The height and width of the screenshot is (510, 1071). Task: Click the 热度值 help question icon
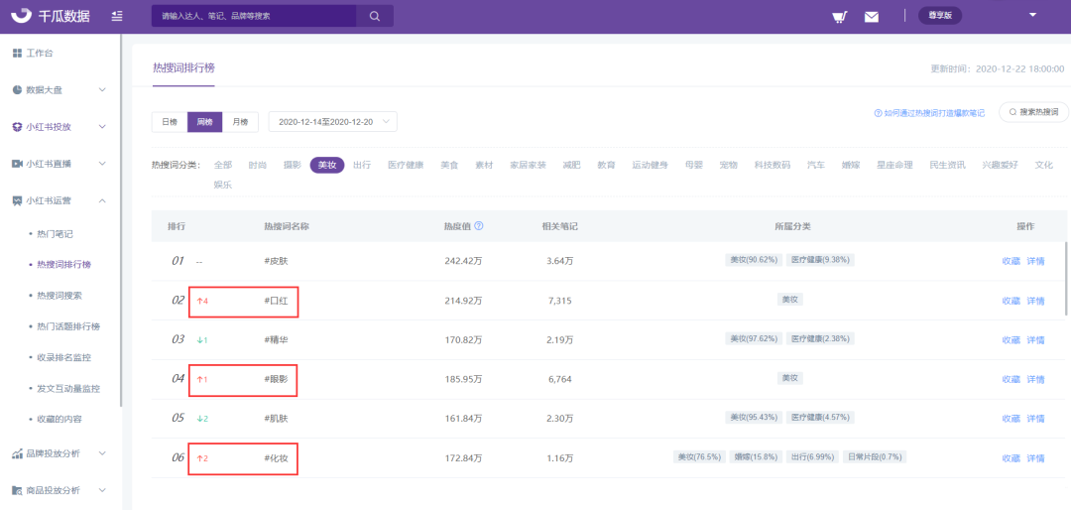click(479, 225)
